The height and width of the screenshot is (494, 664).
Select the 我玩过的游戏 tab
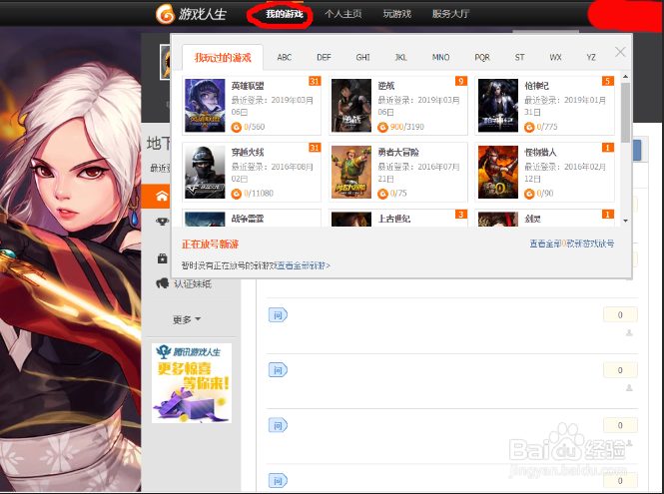223,58
